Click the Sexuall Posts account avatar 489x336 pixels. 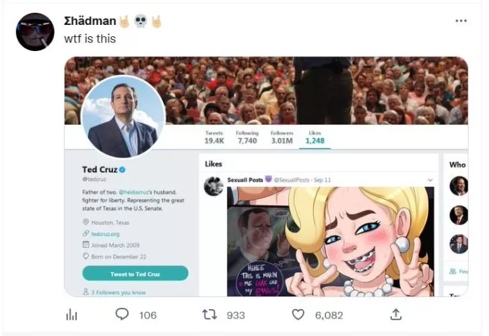(x=214, y=186)
